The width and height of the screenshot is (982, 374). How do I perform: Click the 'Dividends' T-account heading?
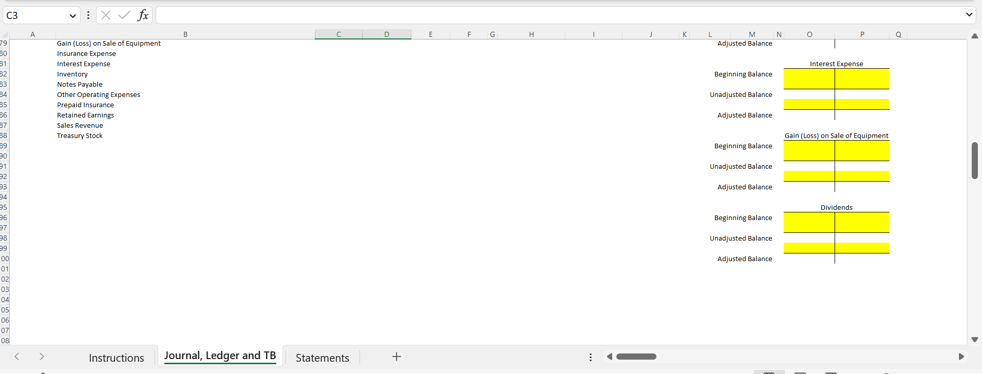click(837, 208)
